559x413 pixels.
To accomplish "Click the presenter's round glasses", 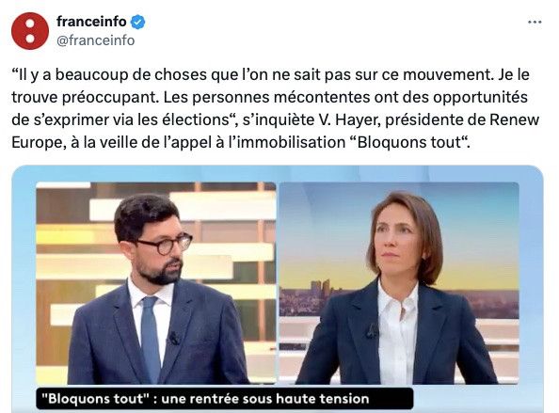I will tap(165, 244).
